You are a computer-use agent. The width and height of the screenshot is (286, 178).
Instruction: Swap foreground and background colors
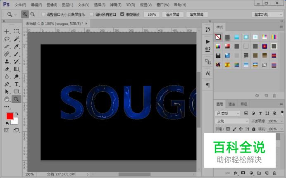point(17,114)
